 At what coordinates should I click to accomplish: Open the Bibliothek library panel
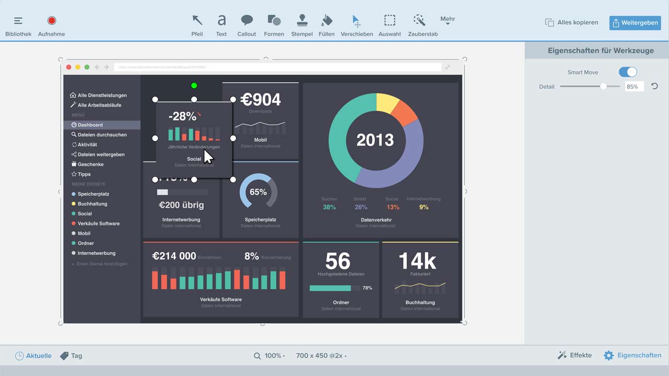[x=18, y=25]
